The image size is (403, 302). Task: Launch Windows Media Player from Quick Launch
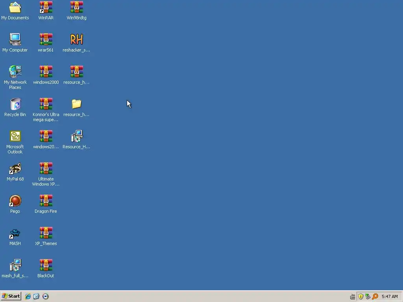coord(46,296)
